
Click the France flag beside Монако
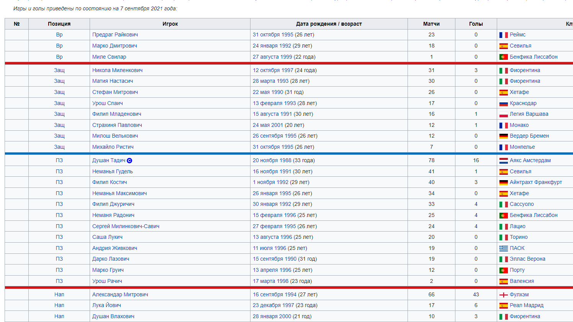pos(504,125)
